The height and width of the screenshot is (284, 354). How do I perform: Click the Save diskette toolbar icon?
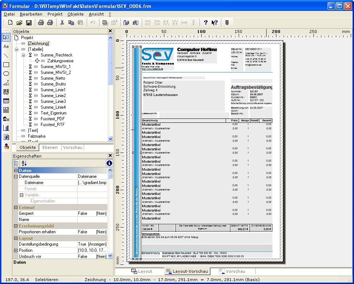(29, 23)
